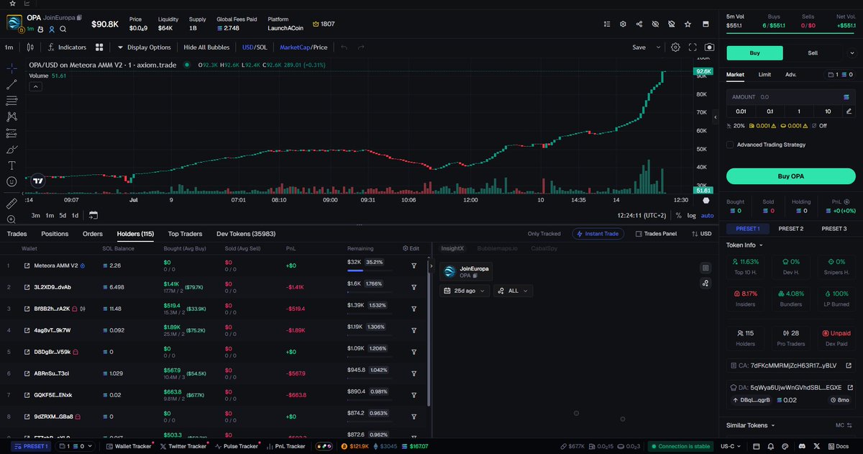
Task: Toggle the Instant Trade button
Action: click(598, 234)
